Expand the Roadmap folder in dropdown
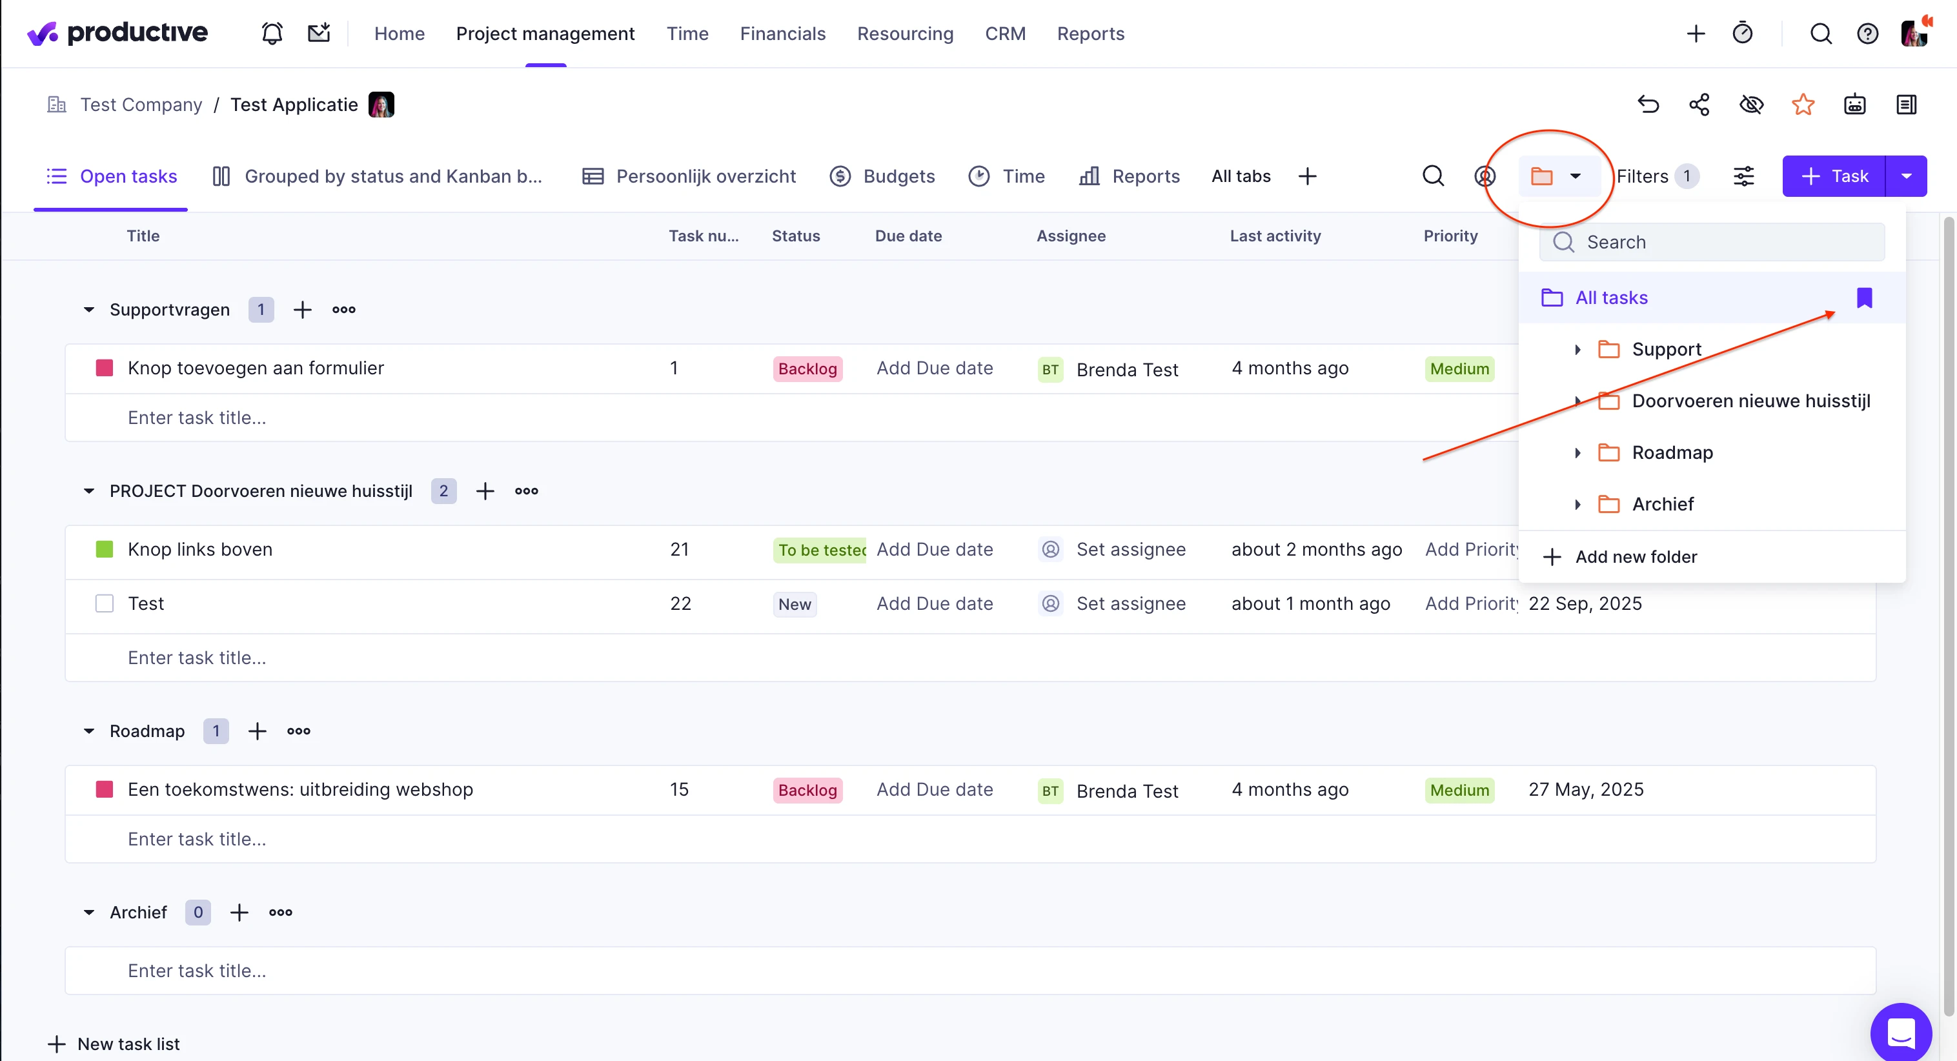 [x=1577, y=452]
